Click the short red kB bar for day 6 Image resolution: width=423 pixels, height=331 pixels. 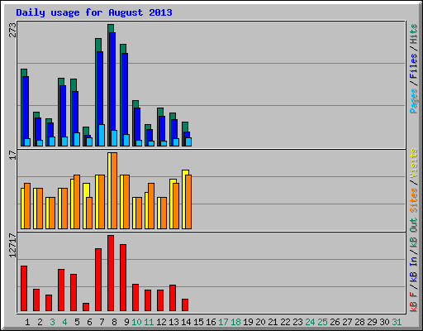[x=86, y=307]
